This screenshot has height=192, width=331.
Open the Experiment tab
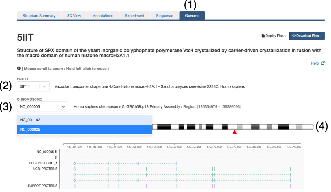tap(135, 16)
